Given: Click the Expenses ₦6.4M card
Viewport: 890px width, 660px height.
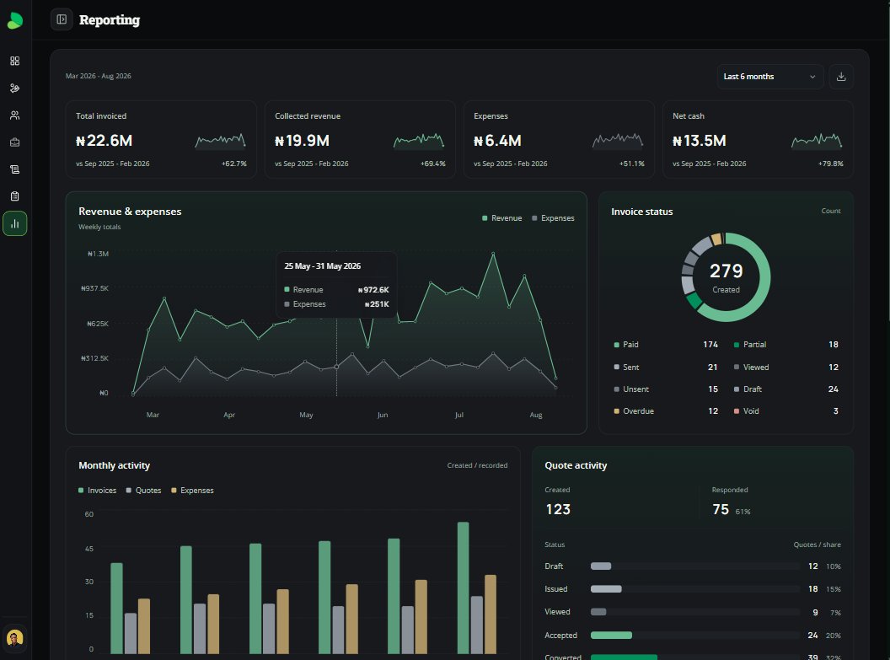Looking at the screenshot, I should [x=559, y=140].
